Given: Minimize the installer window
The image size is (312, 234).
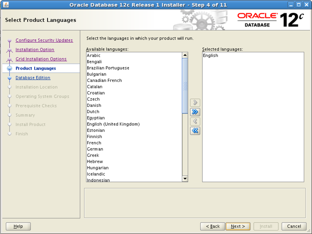Looking at the screenshot, I should pyautogui.click(x=291, y=5).
